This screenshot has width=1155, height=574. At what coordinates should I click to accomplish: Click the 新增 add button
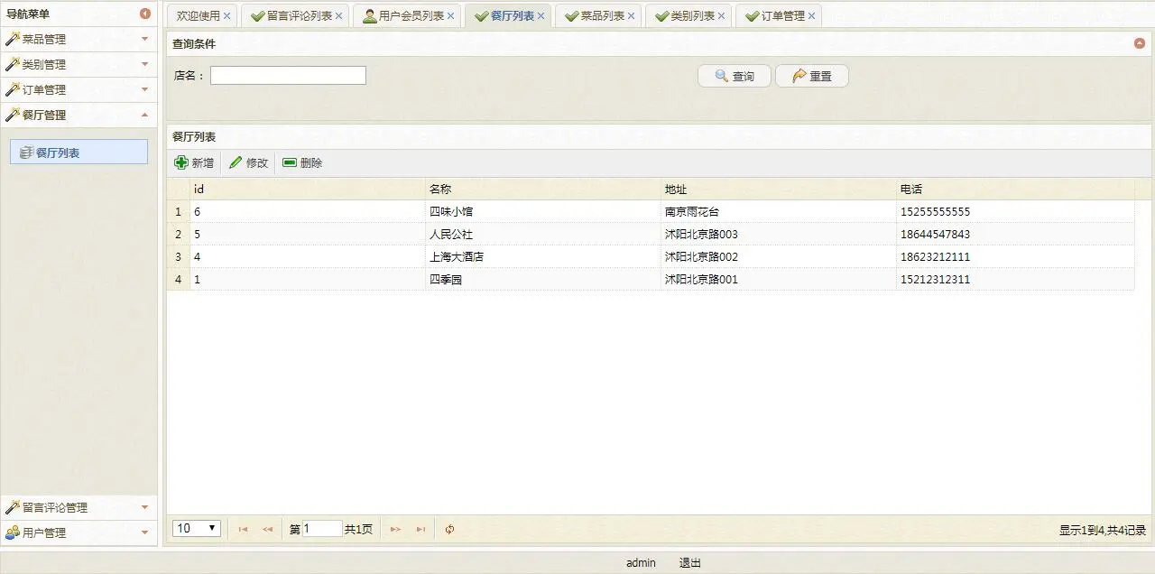pos(194,163)
